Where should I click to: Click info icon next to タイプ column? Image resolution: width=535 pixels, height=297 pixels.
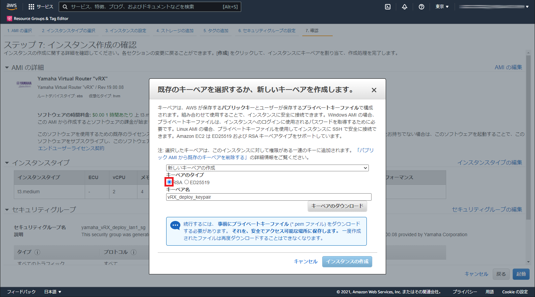[x=37, y=252]
